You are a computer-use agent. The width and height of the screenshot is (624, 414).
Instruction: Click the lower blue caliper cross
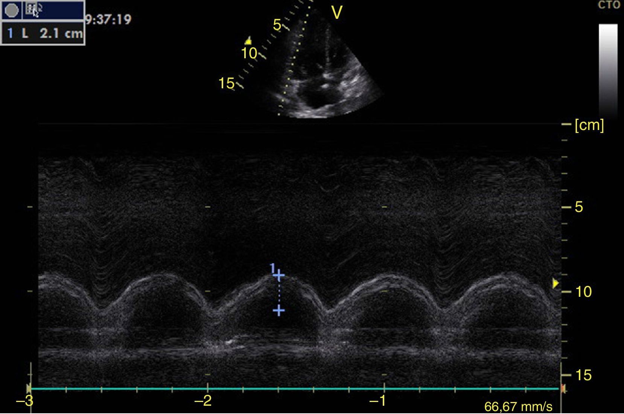point(279,311)
